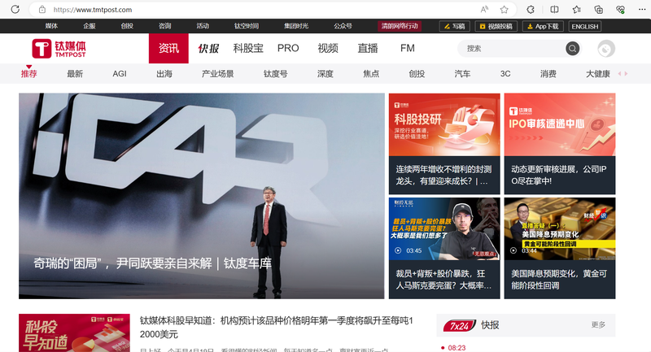Image resolution: width=651 pixels, height=352 pixels.
Task: Submit search with magnifier icon
Action: [x=573, y=49]
